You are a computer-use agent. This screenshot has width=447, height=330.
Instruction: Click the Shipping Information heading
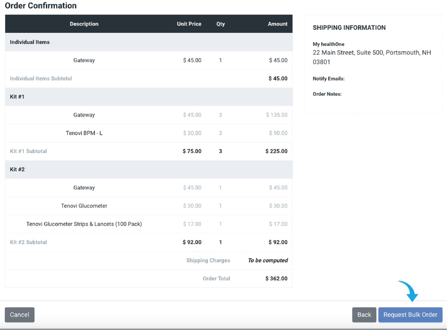[349, 28]
